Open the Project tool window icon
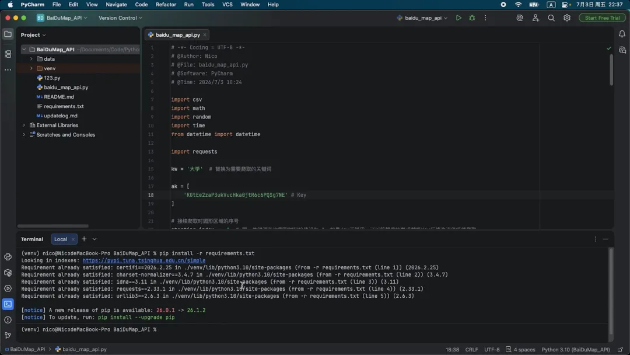630x355 pixels. (8, 34)
